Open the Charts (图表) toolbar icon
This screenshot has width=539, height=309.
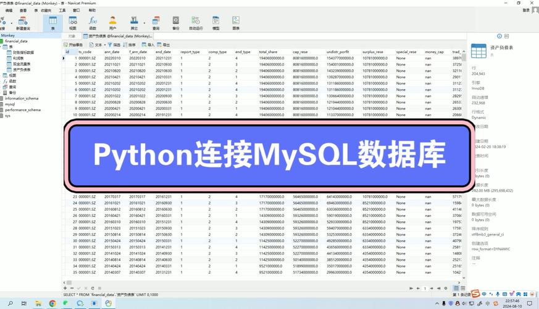[x=236, y=23]
